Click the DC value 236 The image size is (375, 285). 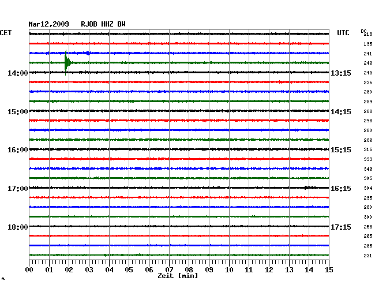pyautogui.click(x=368, y=82)
